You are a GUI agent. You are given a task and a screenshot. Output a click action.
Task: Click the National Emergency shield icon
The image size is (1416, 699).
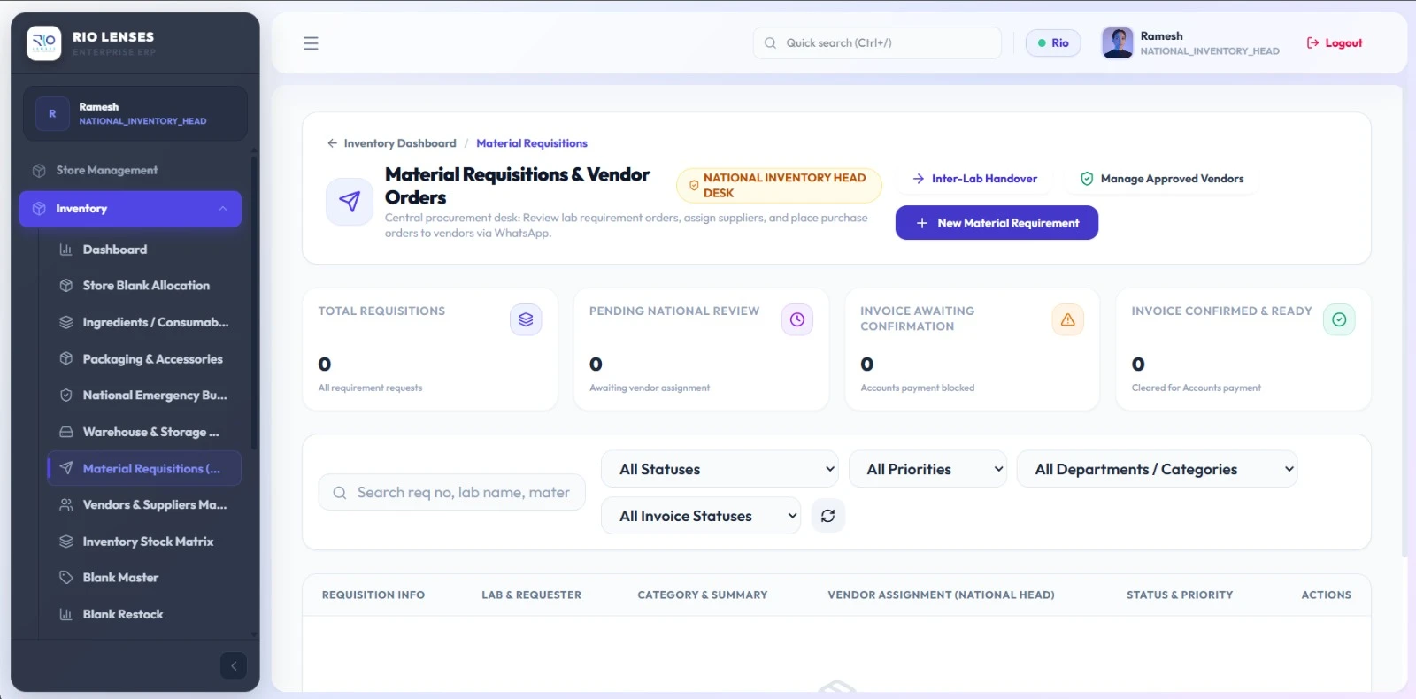pos(65,396)
